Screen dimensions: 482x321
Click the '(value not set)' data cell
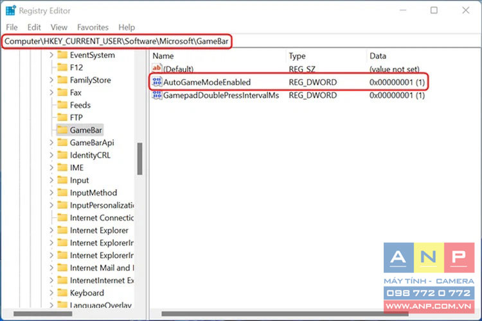click(395, 69)
